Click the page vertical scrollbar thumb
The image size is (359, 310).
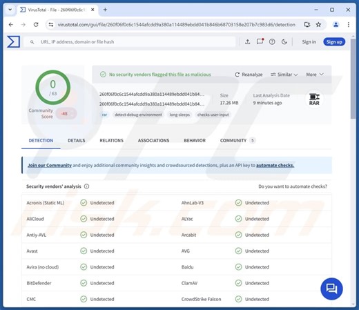coord(353,78)
